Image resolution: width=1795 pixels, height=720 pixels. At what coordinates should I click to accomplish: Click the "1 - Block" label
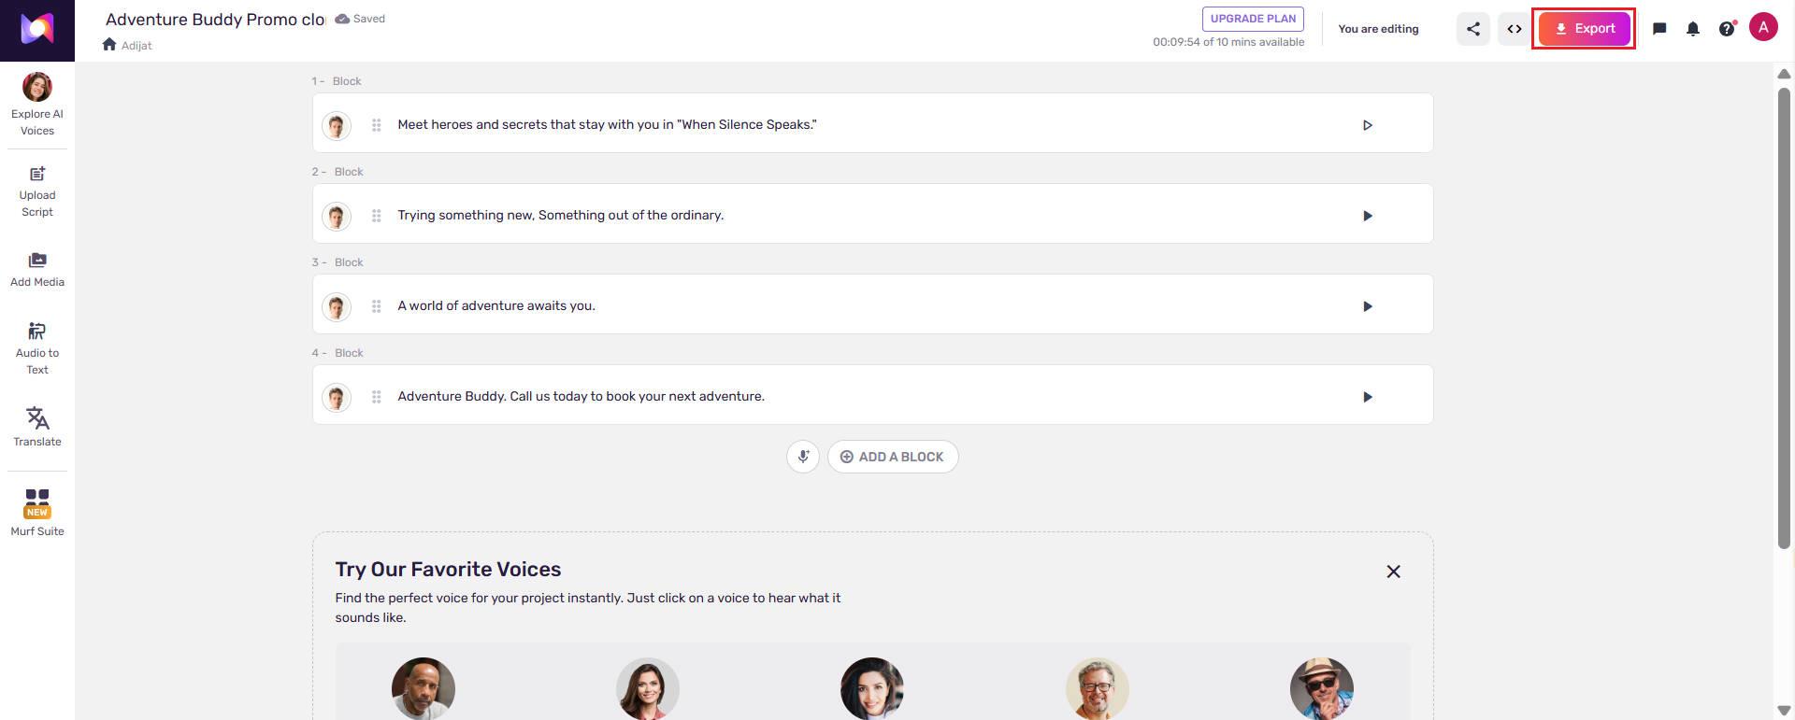coord(337,81)
